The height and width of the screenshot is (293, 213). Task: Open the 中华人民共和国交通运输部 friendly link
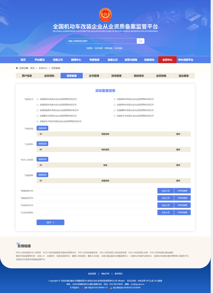click(x=161, y=253)
